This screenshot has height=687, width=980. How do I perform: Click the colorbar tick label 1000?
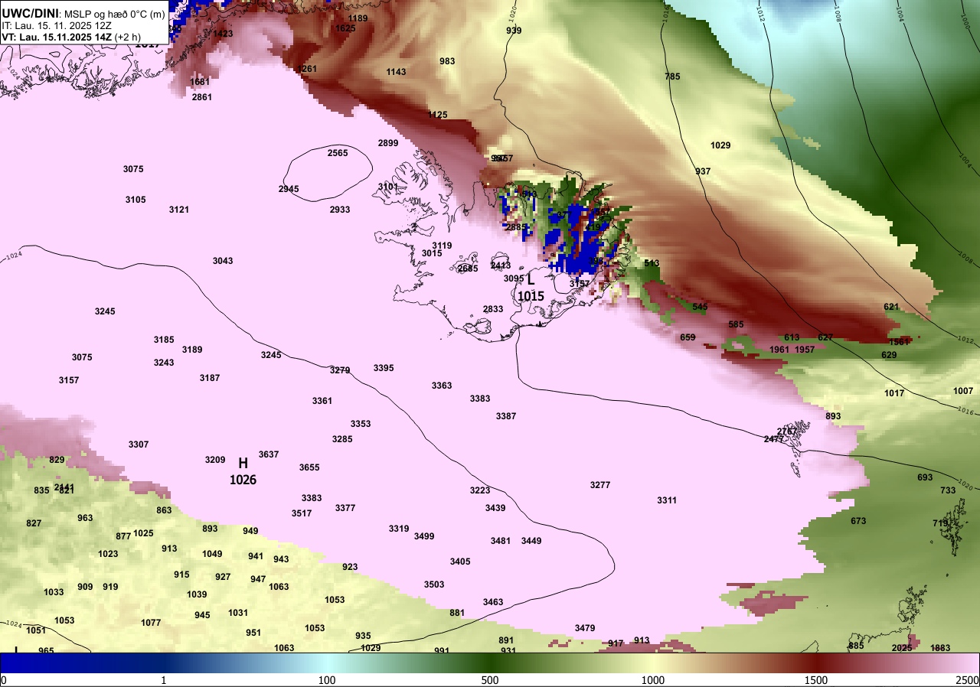[x=652, y=680]
